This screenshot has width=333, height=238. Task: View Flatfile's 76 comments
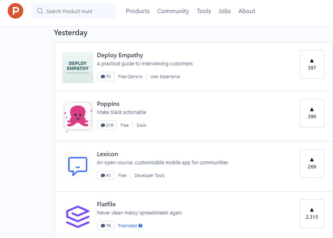pos(106,226)
